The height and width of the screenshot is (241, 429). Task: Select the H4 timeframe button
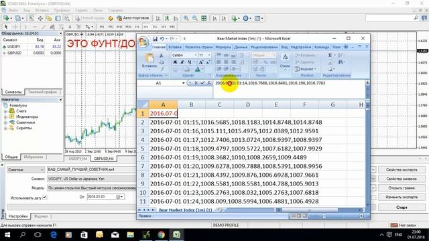click(x=146, y=27)
